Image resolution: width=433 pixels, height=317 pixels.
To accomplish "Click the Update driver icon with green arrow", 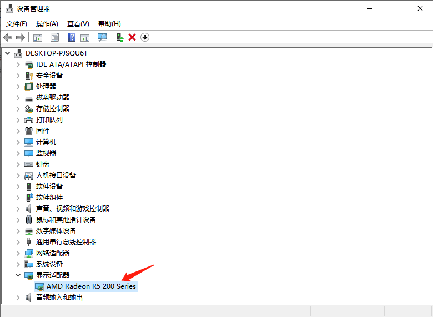I will click(x=119, y=37).
